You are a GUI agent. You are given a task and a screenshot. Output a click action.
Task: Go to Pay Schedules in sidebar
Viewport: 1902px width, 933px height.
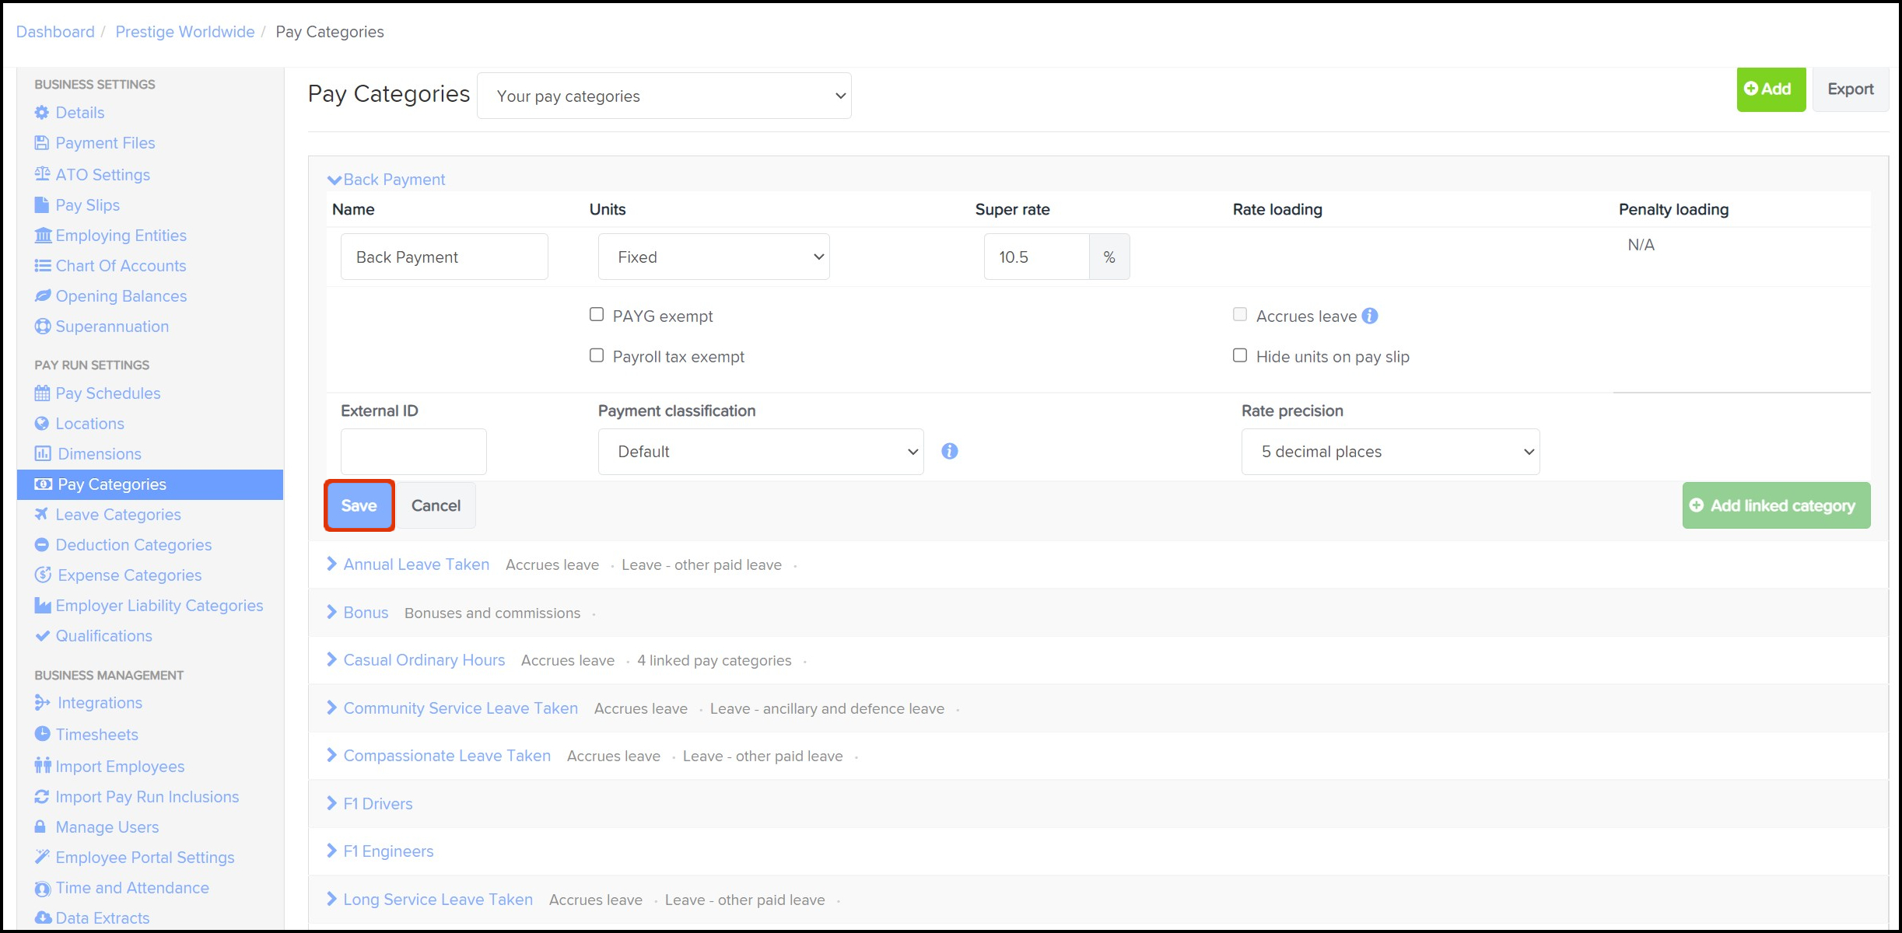[x=107, y=393]
